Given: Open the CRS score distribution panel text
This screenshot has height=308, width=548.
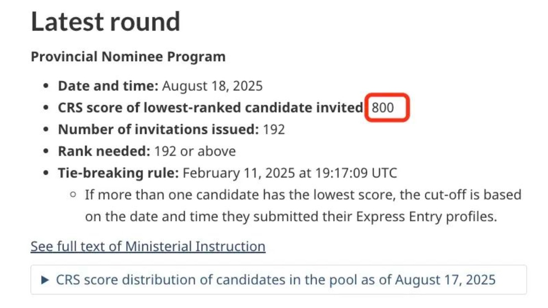Looking at the screenshot, I should point(276,280).
